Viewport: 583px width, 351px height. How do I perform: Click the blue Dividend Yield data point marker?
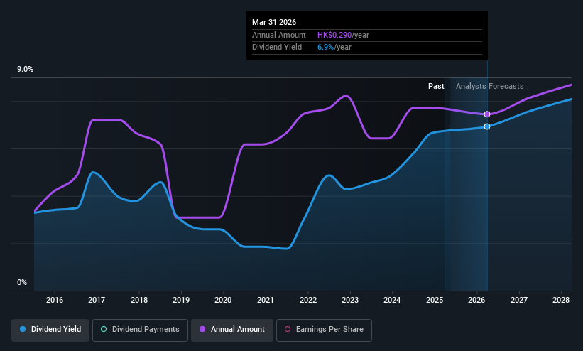[487, 126]
